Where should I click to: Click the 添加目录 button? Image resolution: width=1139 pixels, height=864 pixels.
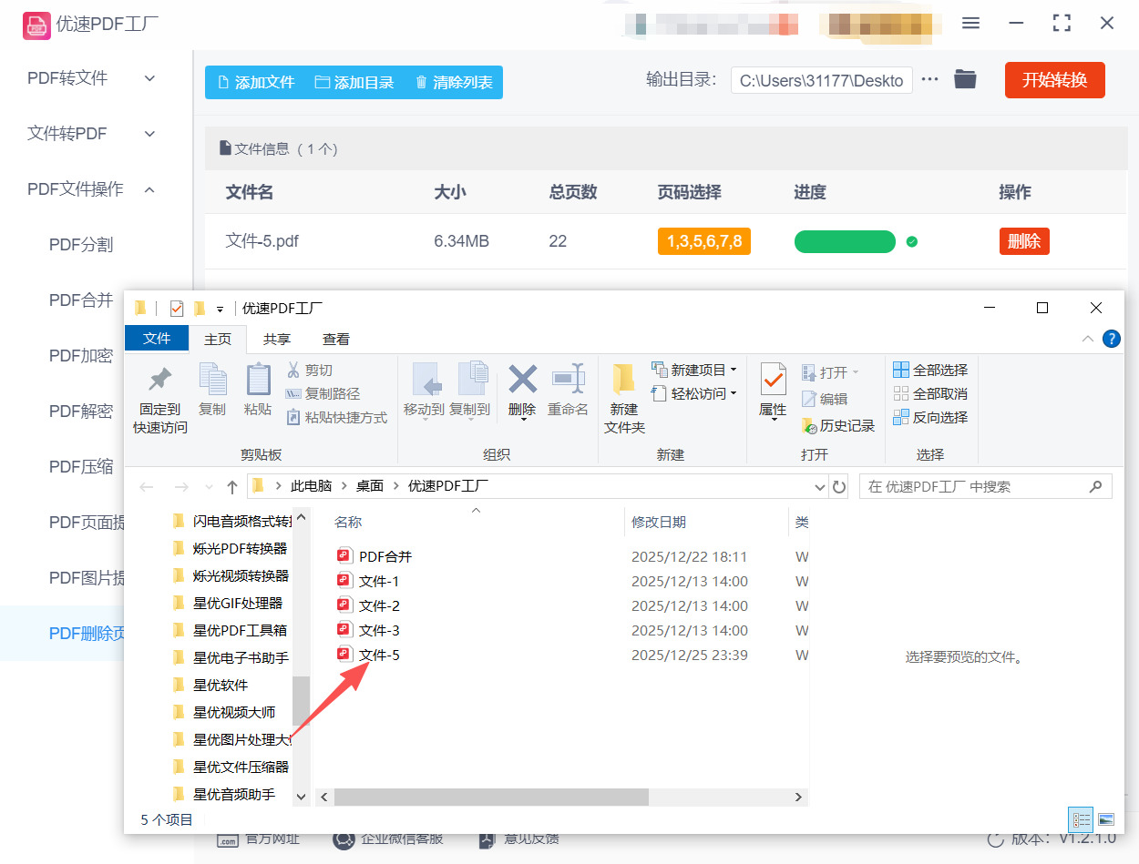pyautogui.click(x=354, y=82)
